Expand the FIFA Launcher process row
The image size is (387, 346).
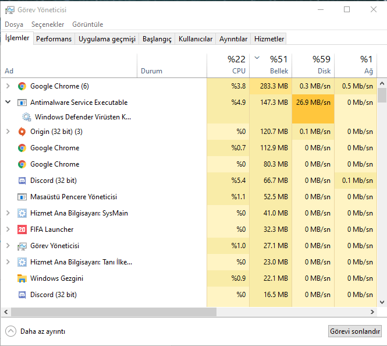(x=8, y=230)
